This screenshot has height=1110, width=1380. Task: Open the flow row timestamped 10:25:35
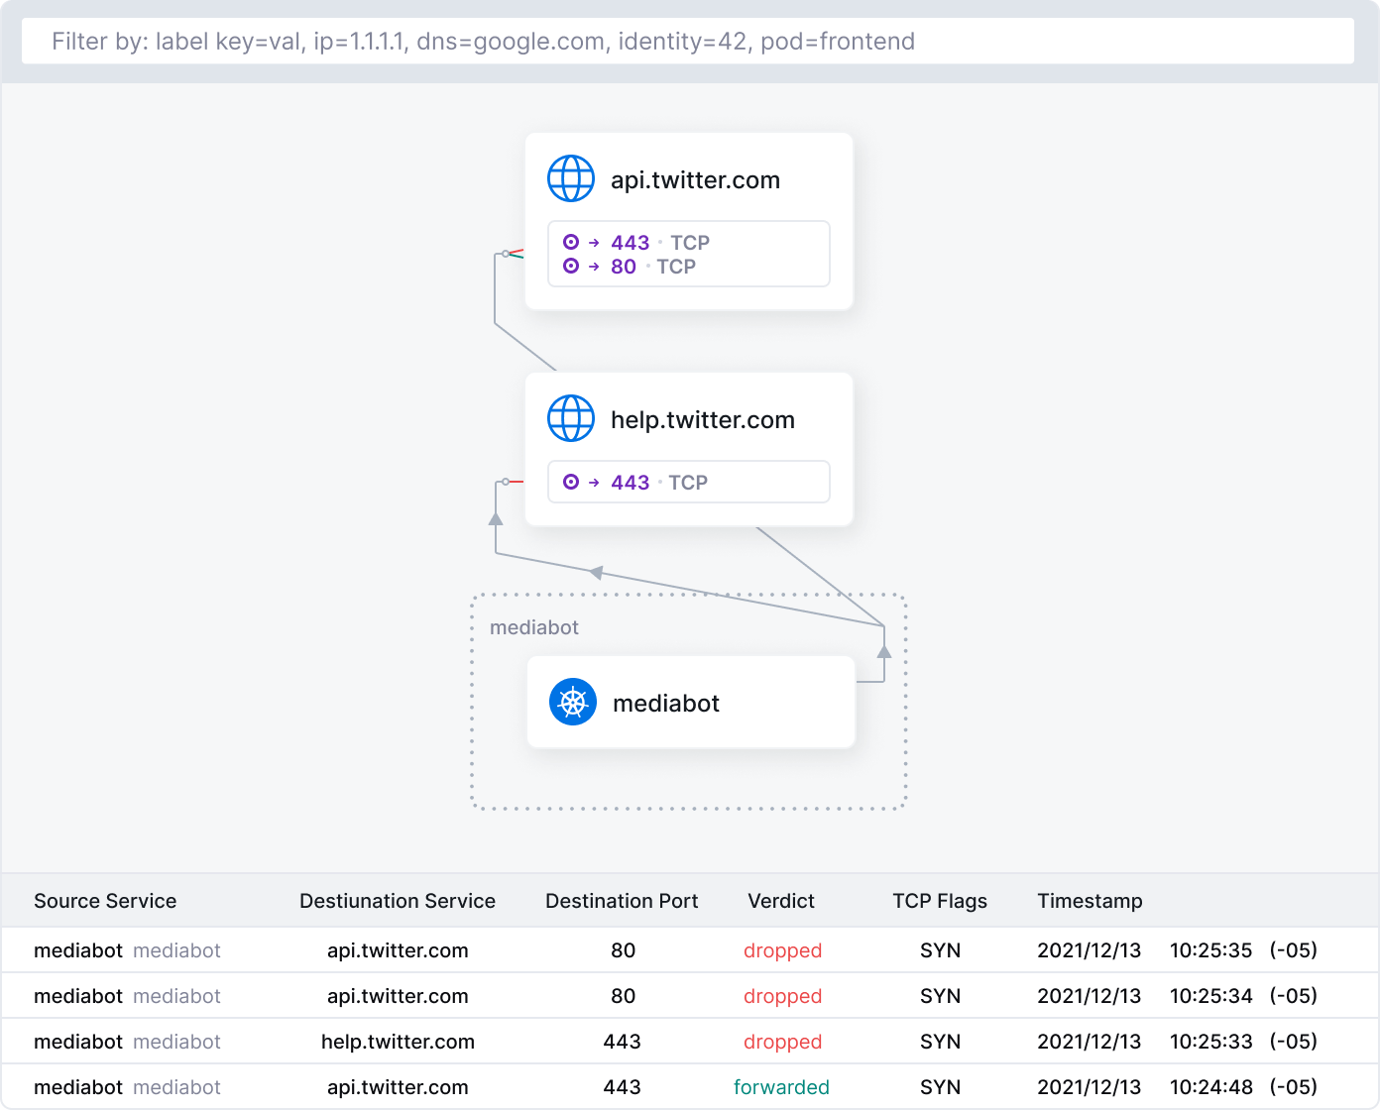(x=690, y=950)
